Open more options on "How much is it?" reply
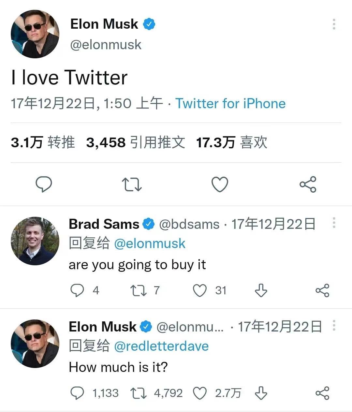 pos(334,325)
